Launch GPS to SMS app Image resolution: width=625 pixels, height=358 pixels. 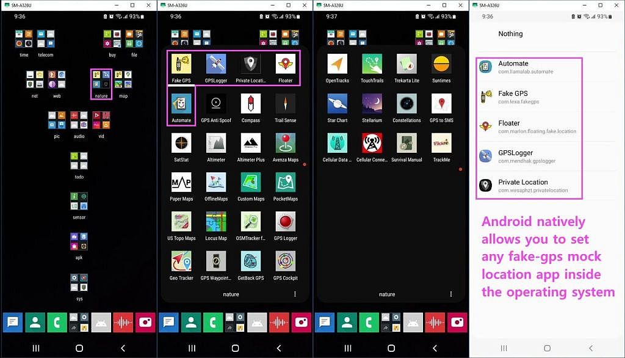[x=441, y=104]
